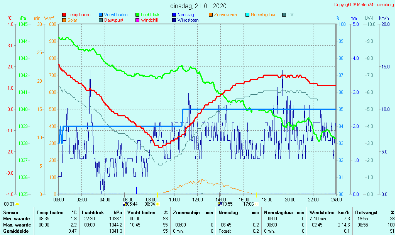396x235 pixels.
Task: Click the green Luchtdruk legend square
Action: point(137,15)
